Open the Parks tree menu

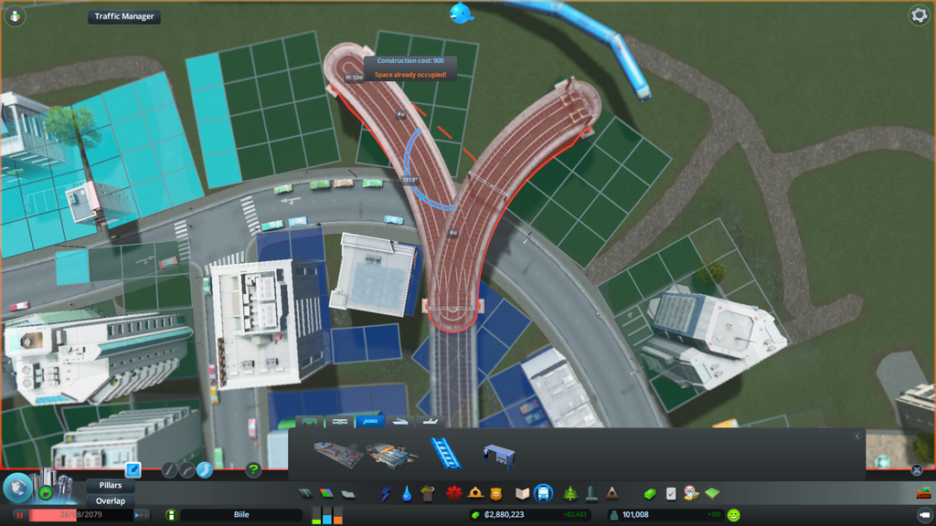point(570,493)
